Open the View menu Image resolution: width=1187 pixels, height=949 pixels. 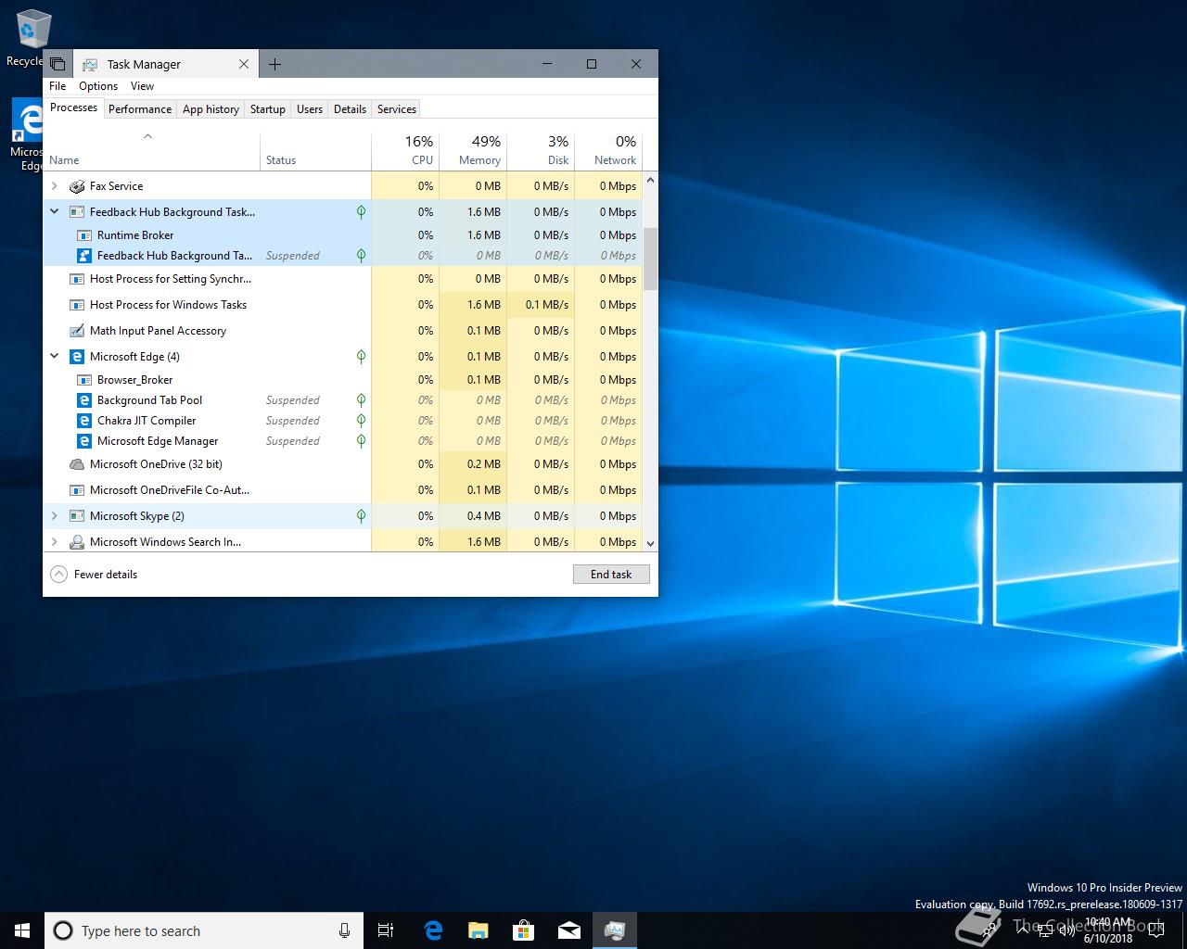pyautogui.click(x=142, y=86)
